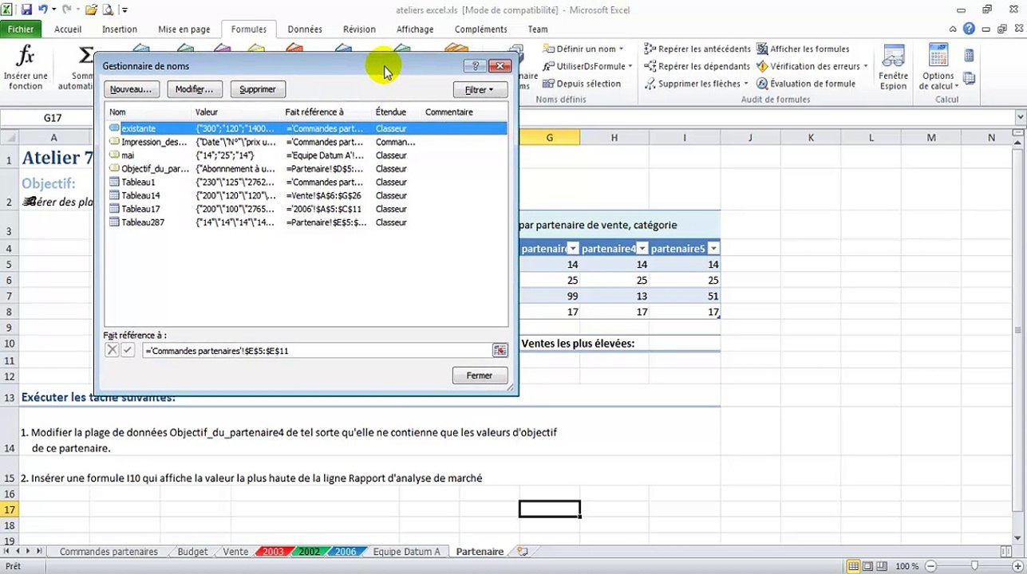Expand the Vérification des erreurs dropdown arrow
1027x574 pixels.
tap(866, 66)
